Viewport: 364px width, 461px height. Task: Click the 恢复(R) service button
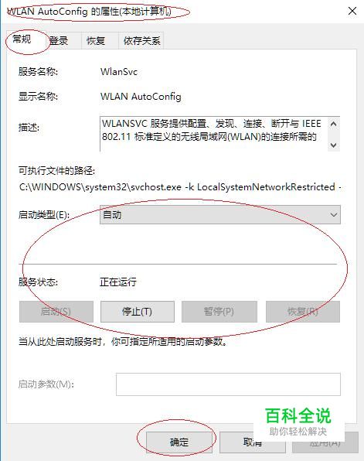[303, 312]
